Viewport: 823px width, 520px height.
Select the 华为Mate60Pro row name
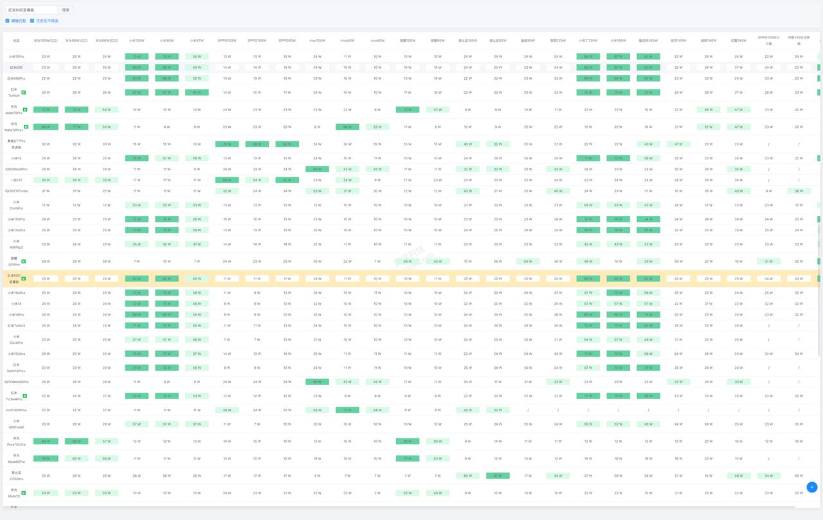click(x=16, y=459)
